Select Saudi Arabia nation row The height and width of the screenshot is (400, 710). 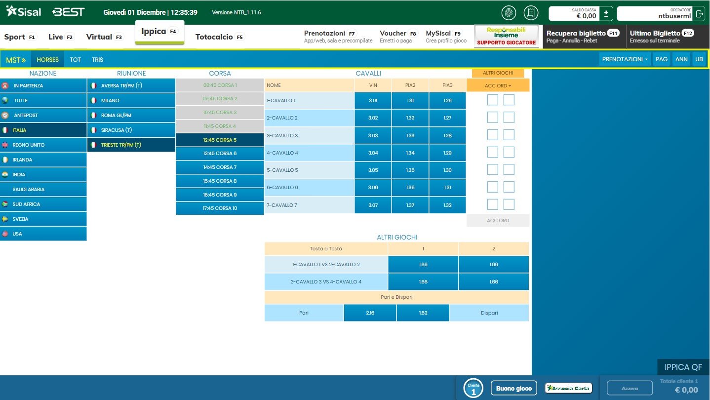pos(43,189)
